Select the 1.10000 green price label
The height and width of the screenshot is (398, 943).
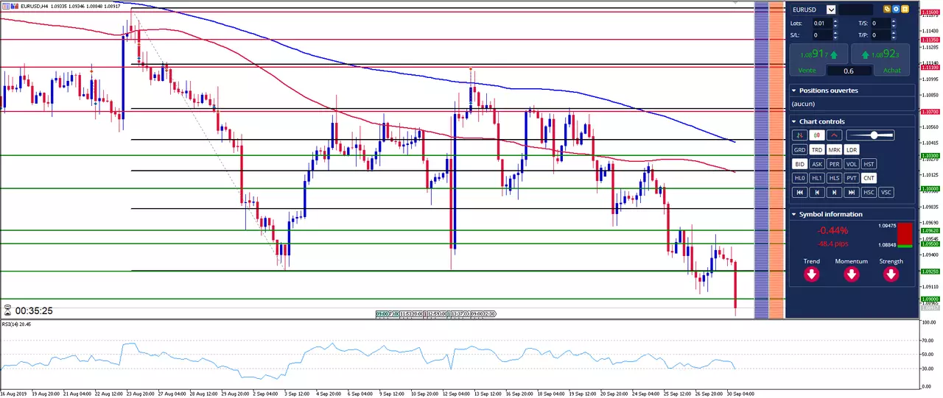click(930, 189)
